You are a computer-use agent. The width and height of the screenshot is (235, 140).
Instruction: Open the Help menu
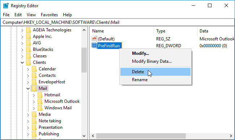(x=67, y=15)
